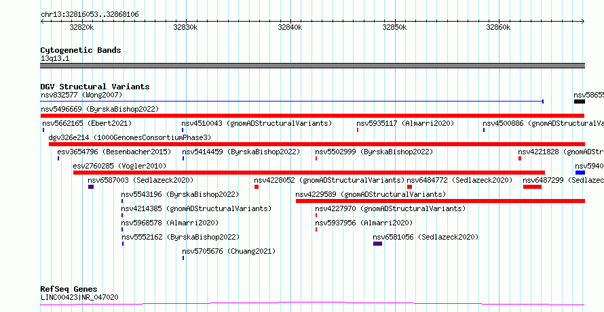Open nsv5414459 (ByrskaBishop2022) label
This screenshot has height=312, width=604.
241,152
